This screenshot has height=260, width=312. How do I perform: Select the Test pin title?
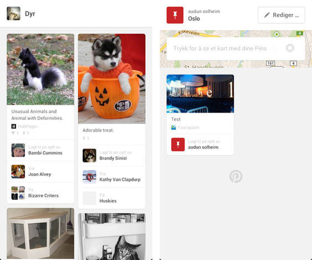coord(176,119)
